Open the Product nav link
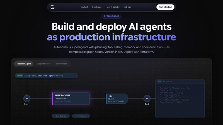The width and height of the screenshot is (223, 125). [x=84, y=7]
